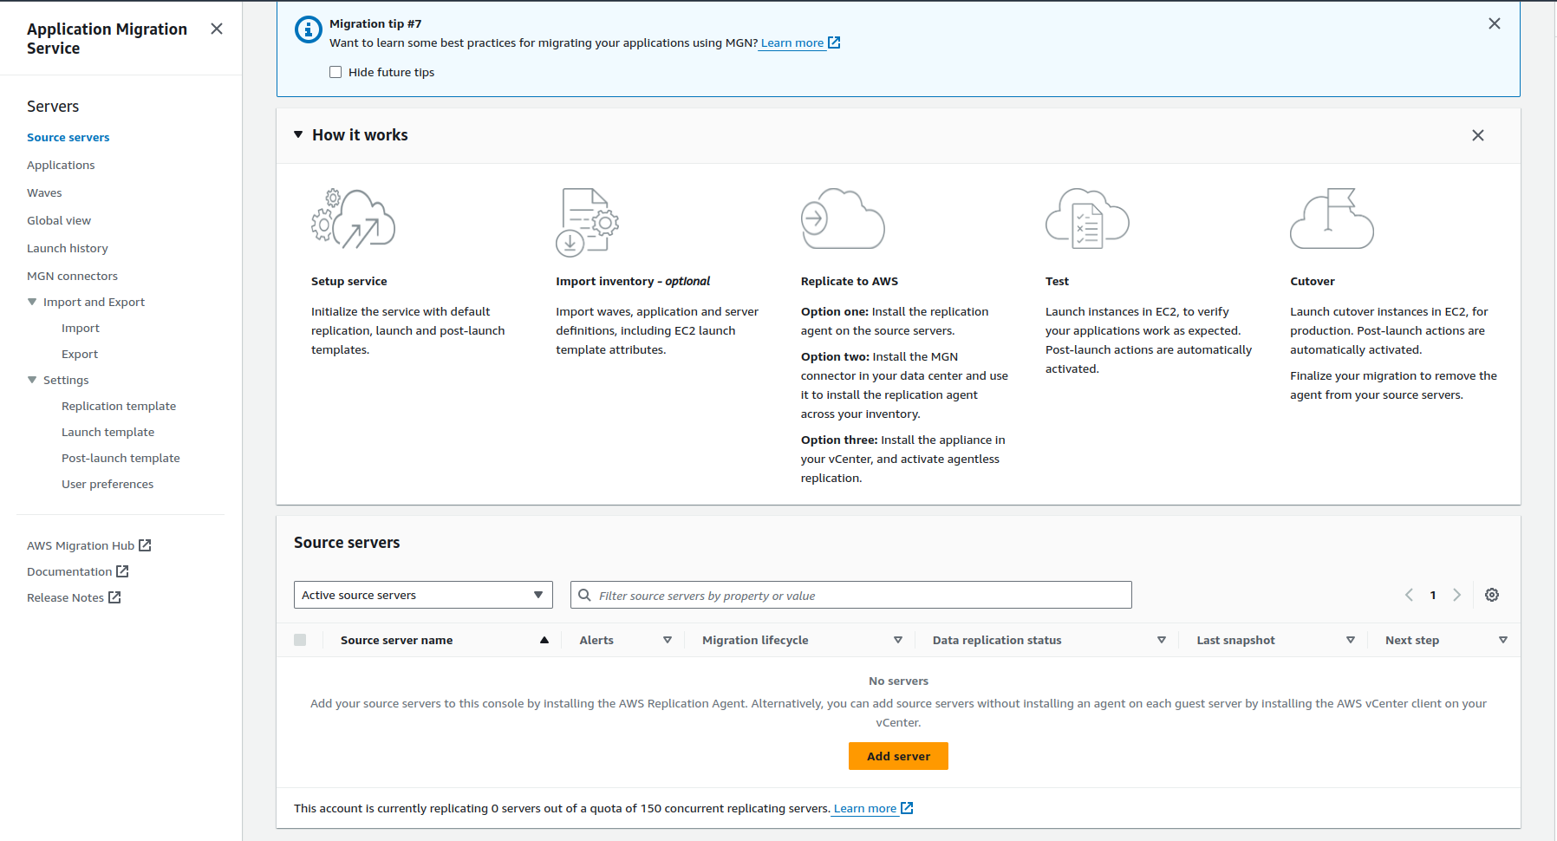The height and width of the screenshot is (841, 1557).
Task: Open the Migration lifecycle column filter
Action: [898, 640]
